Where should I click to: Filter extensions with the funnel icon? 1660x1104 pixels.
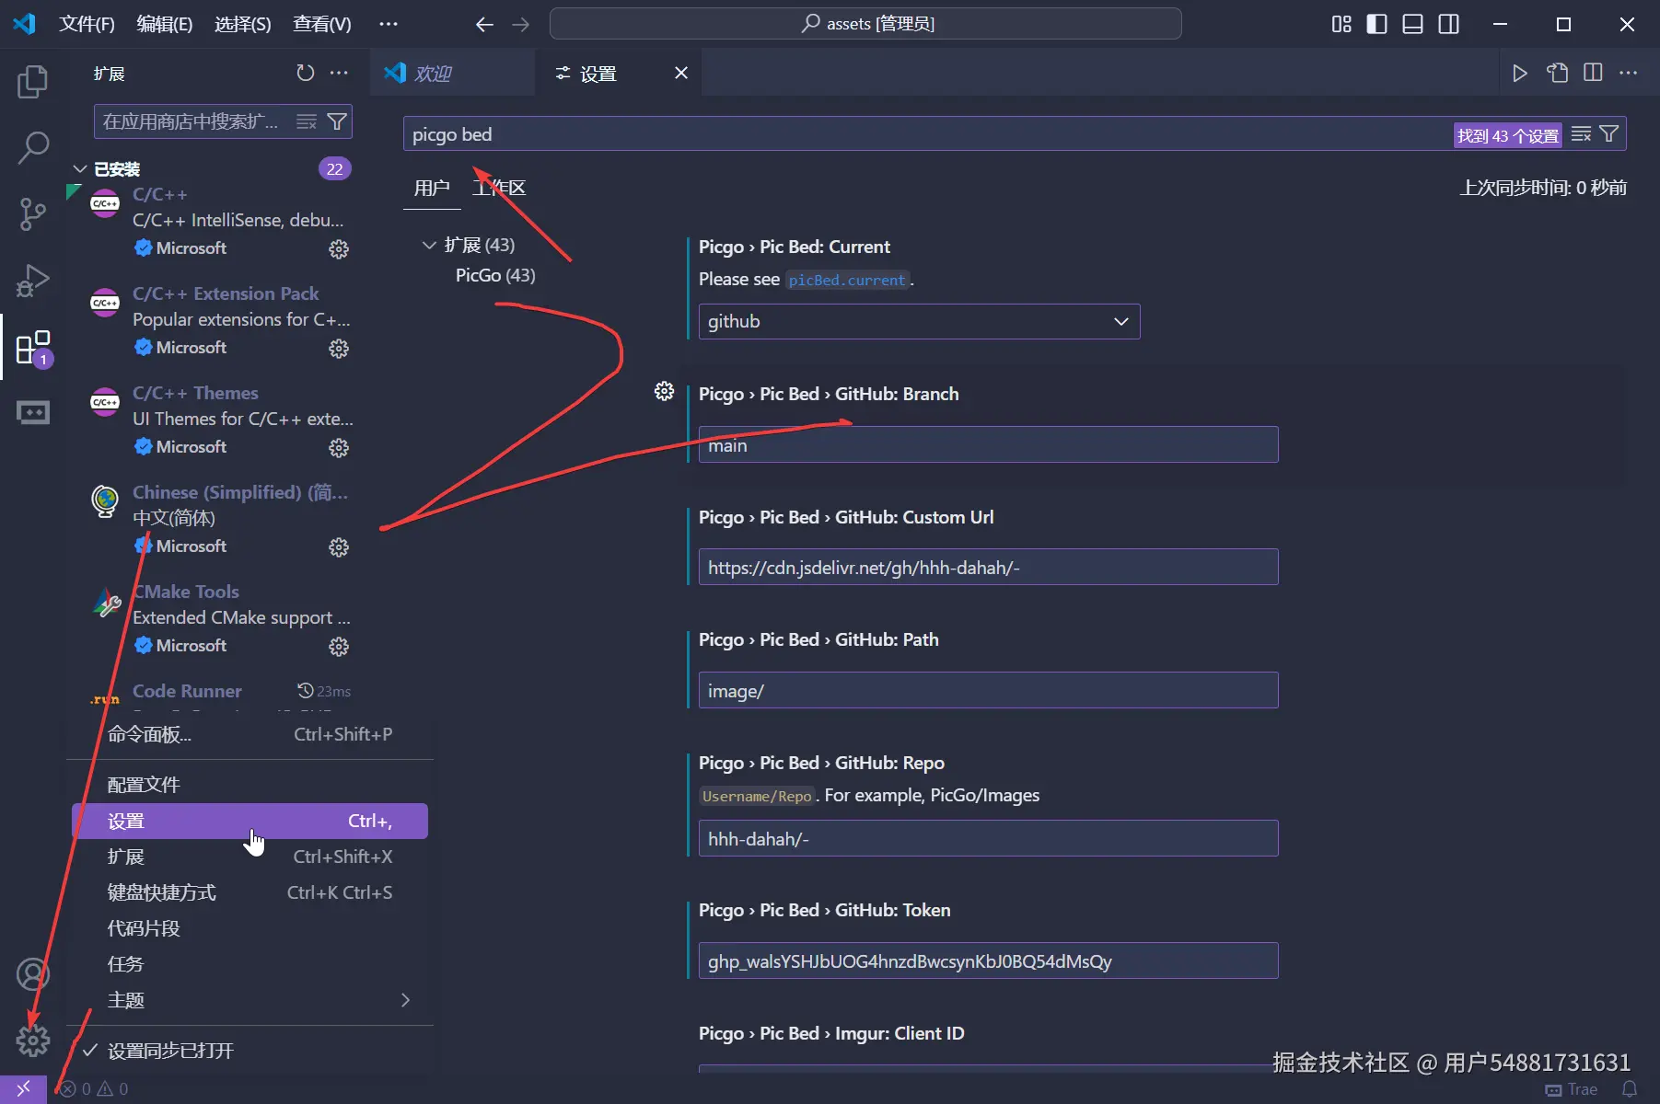[337, 121]
